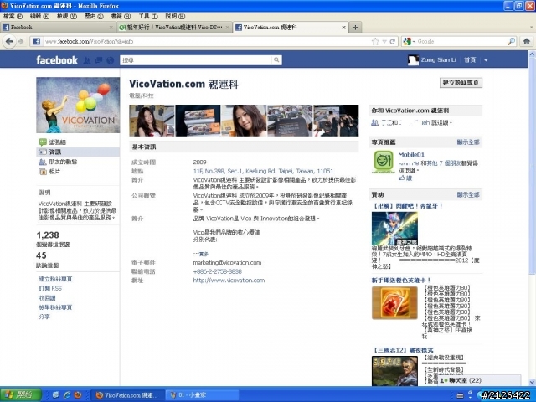Click vertical scrollbar down arrow
The width and height of the screenshot is (536, 402).
(533, 382)
